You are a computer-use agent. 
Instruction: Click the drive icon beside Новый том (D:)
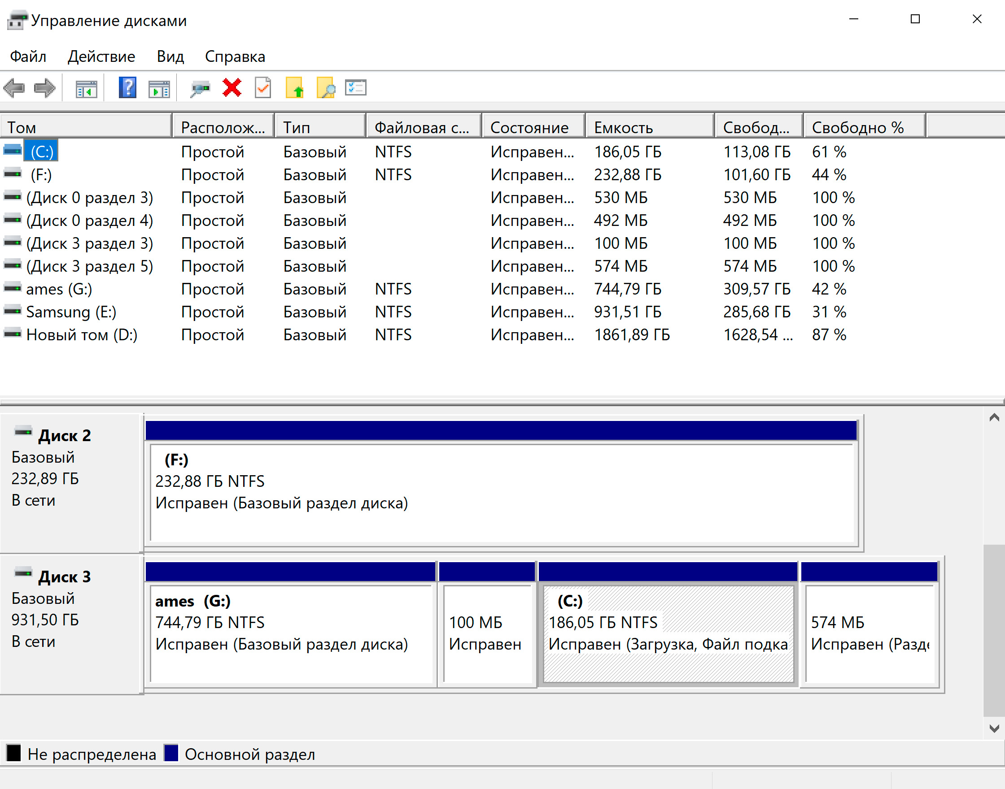click(13, 333)
